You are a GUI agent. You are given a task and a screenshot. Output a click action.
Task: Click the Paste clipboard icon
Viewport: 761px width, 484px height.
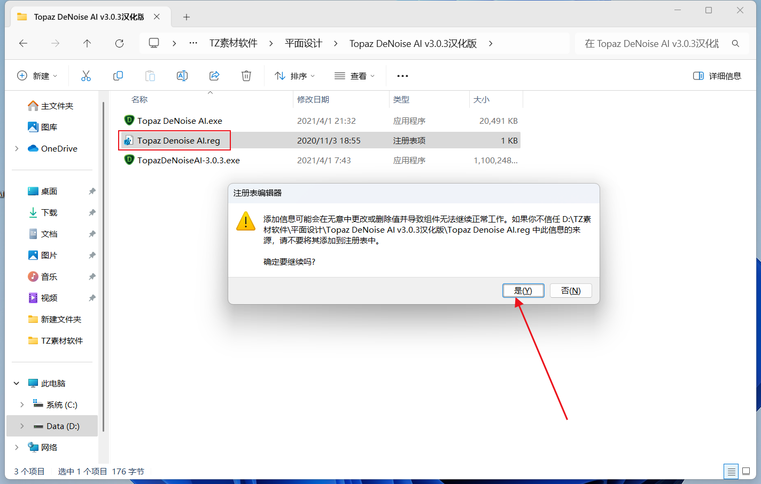click(150, 76)
